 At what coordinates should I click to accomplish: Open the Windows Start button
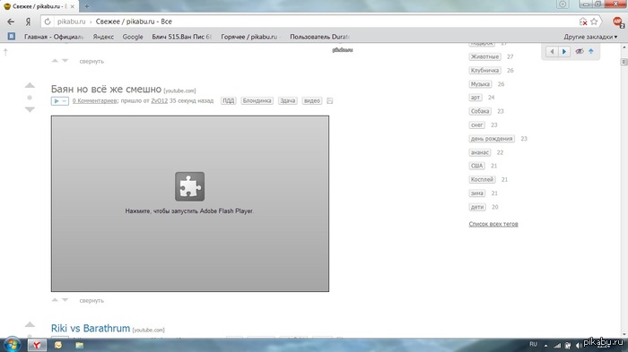point(12,345)
